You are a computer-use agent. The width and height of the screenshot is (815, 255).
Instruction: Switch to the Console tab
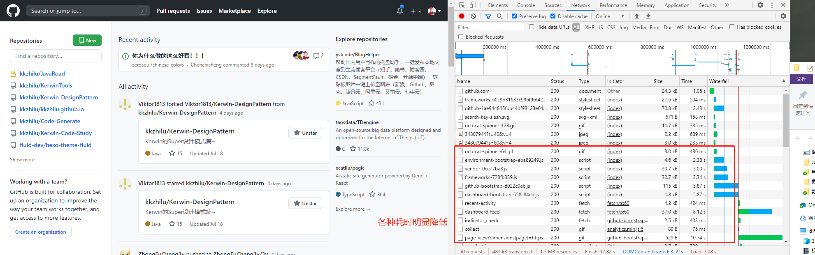click(526, 5)
